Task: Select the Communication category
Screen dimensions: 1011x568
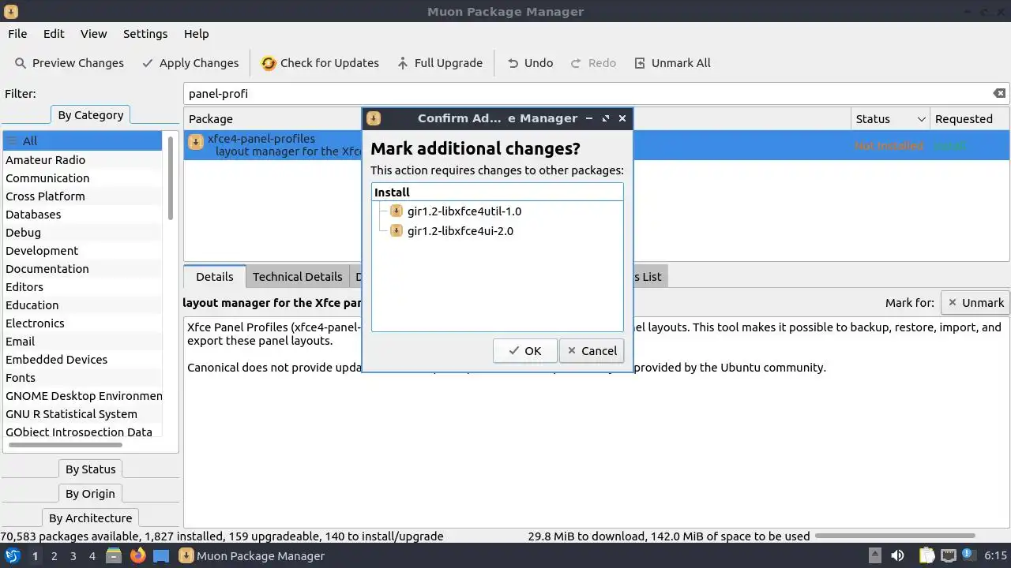Action: pos(83,178)
